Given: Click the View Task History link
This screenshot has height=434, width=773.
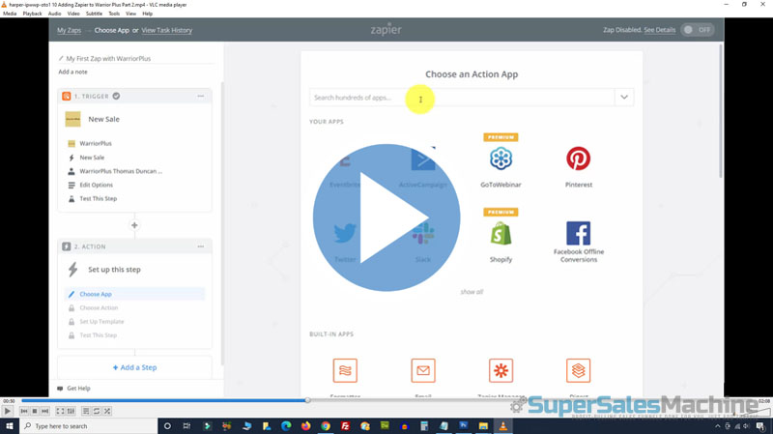Looking at the screenshot, I should (x=166, y=30).
